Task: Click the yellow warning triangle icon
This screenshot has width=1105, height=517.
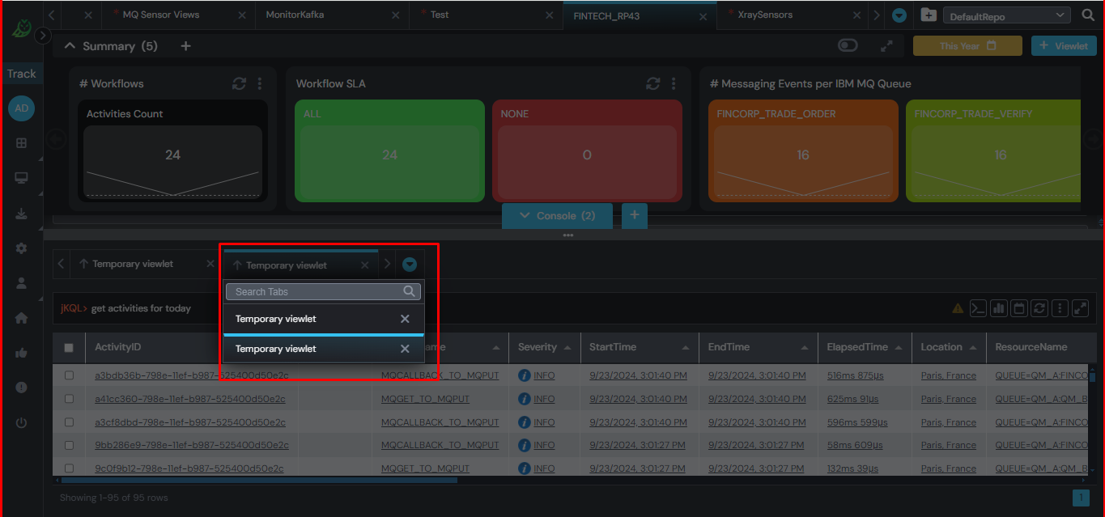Action: [958, 308]
